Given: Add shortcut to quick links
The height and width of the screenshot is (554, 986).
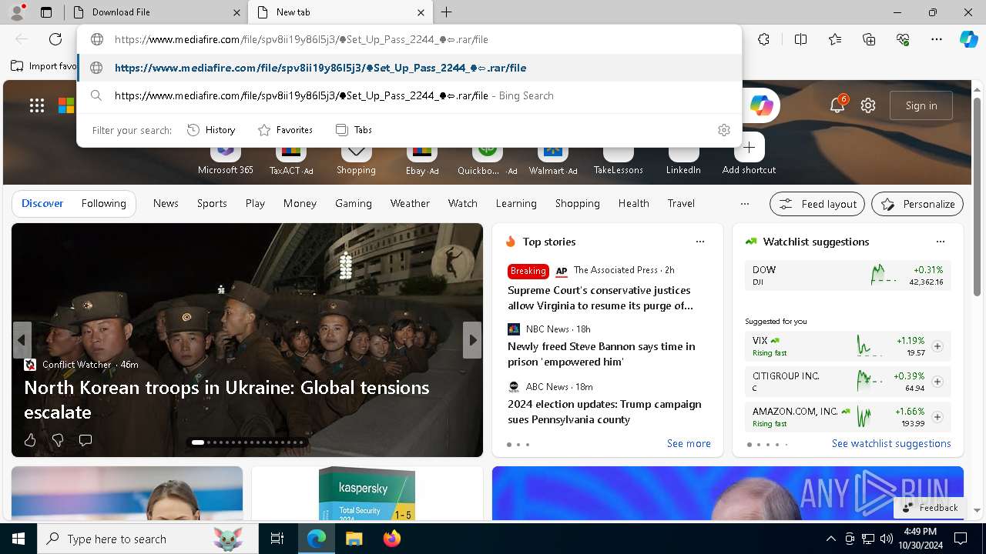Looking at the screenshot, I should (750, 154).
